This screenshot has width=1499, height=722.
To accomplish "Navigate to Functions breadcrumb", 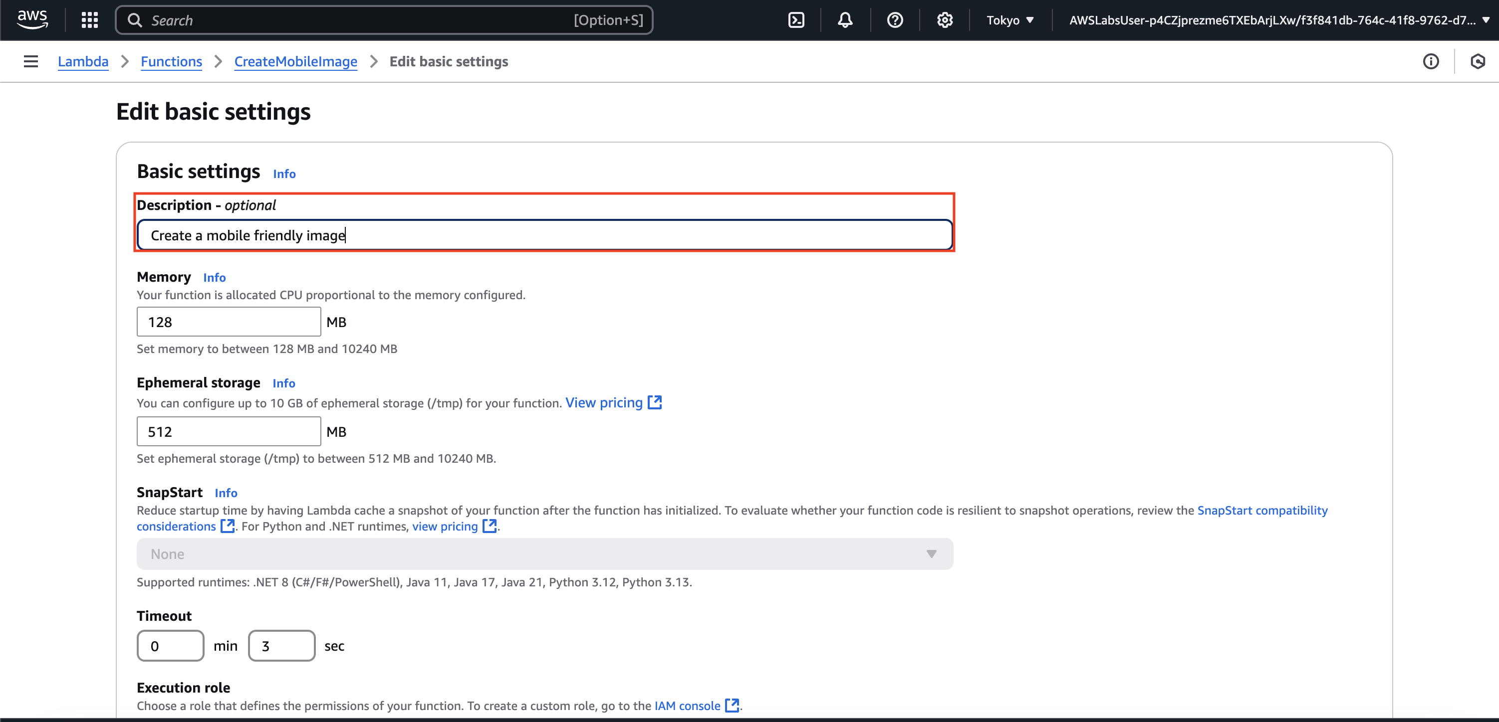I will pos(171,62).
